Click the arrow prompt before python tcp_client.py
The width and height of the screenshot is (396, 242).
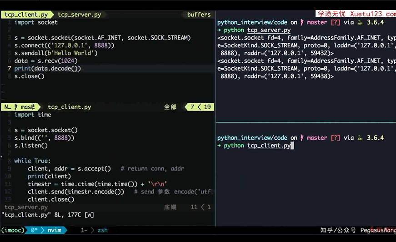click(219, 146)
